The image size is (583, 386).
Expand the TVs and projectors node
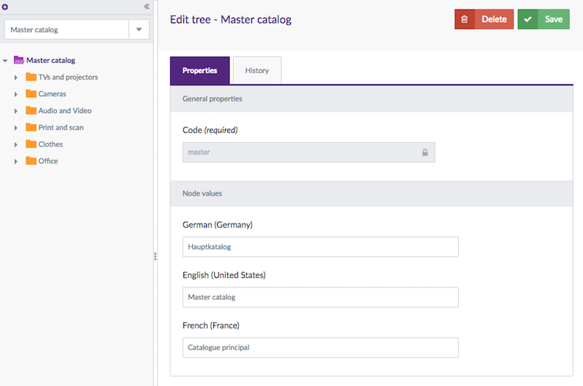click(x=16, y=77)
